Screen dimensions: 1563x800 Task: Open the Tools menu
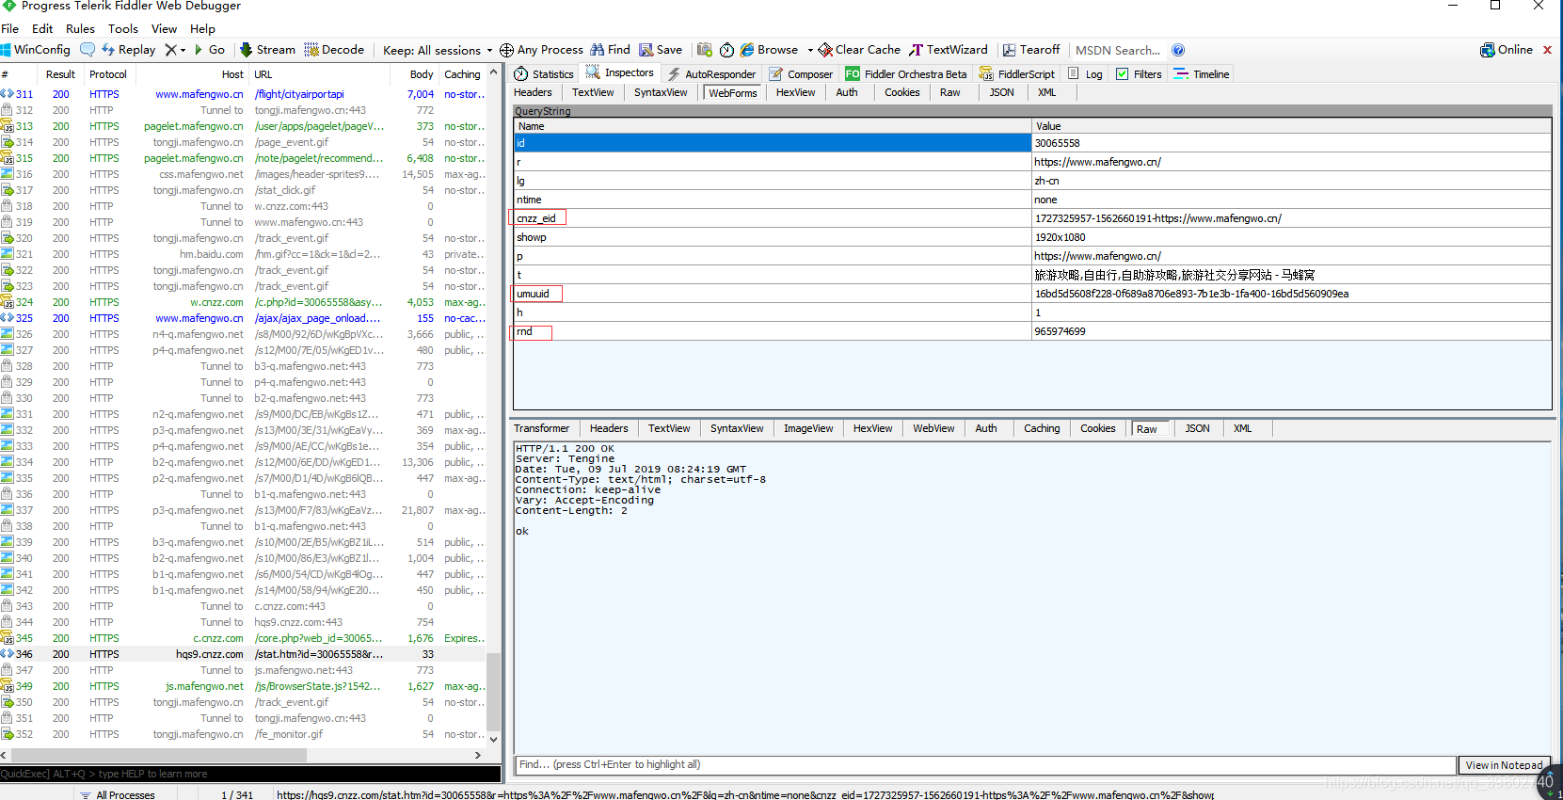click(123, 28)
